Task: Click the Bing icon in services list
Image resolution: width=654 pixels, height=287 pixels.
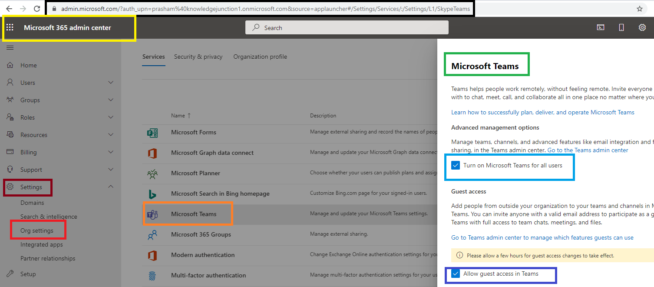Action: (x=152, y=194)
